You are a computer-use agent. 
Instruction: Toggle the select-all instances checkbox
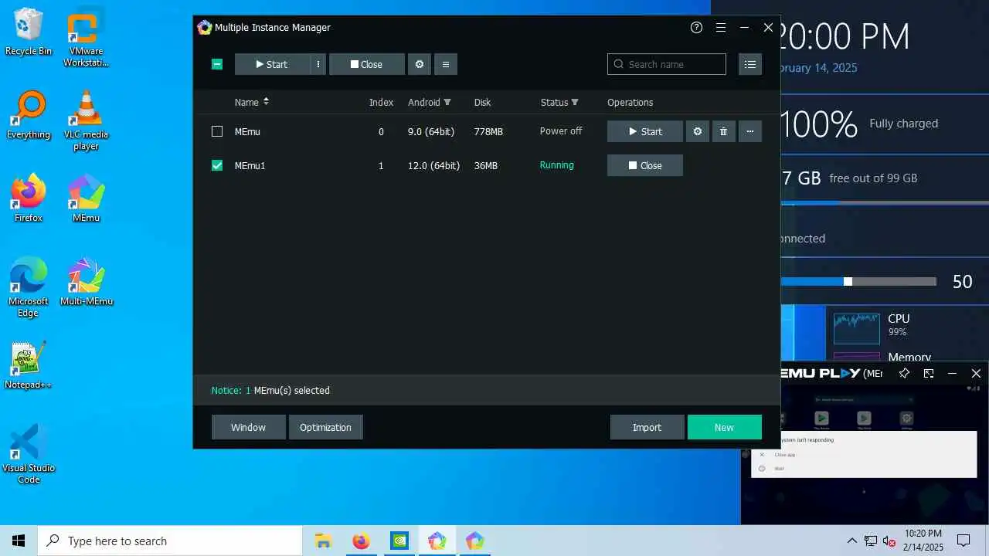[x=217, y=64]
